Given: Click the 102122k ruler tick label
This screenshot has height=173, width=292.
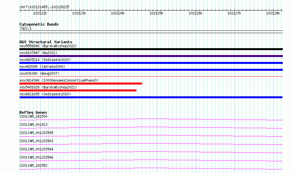Looking at the screenshot, I should click(40, 13).
